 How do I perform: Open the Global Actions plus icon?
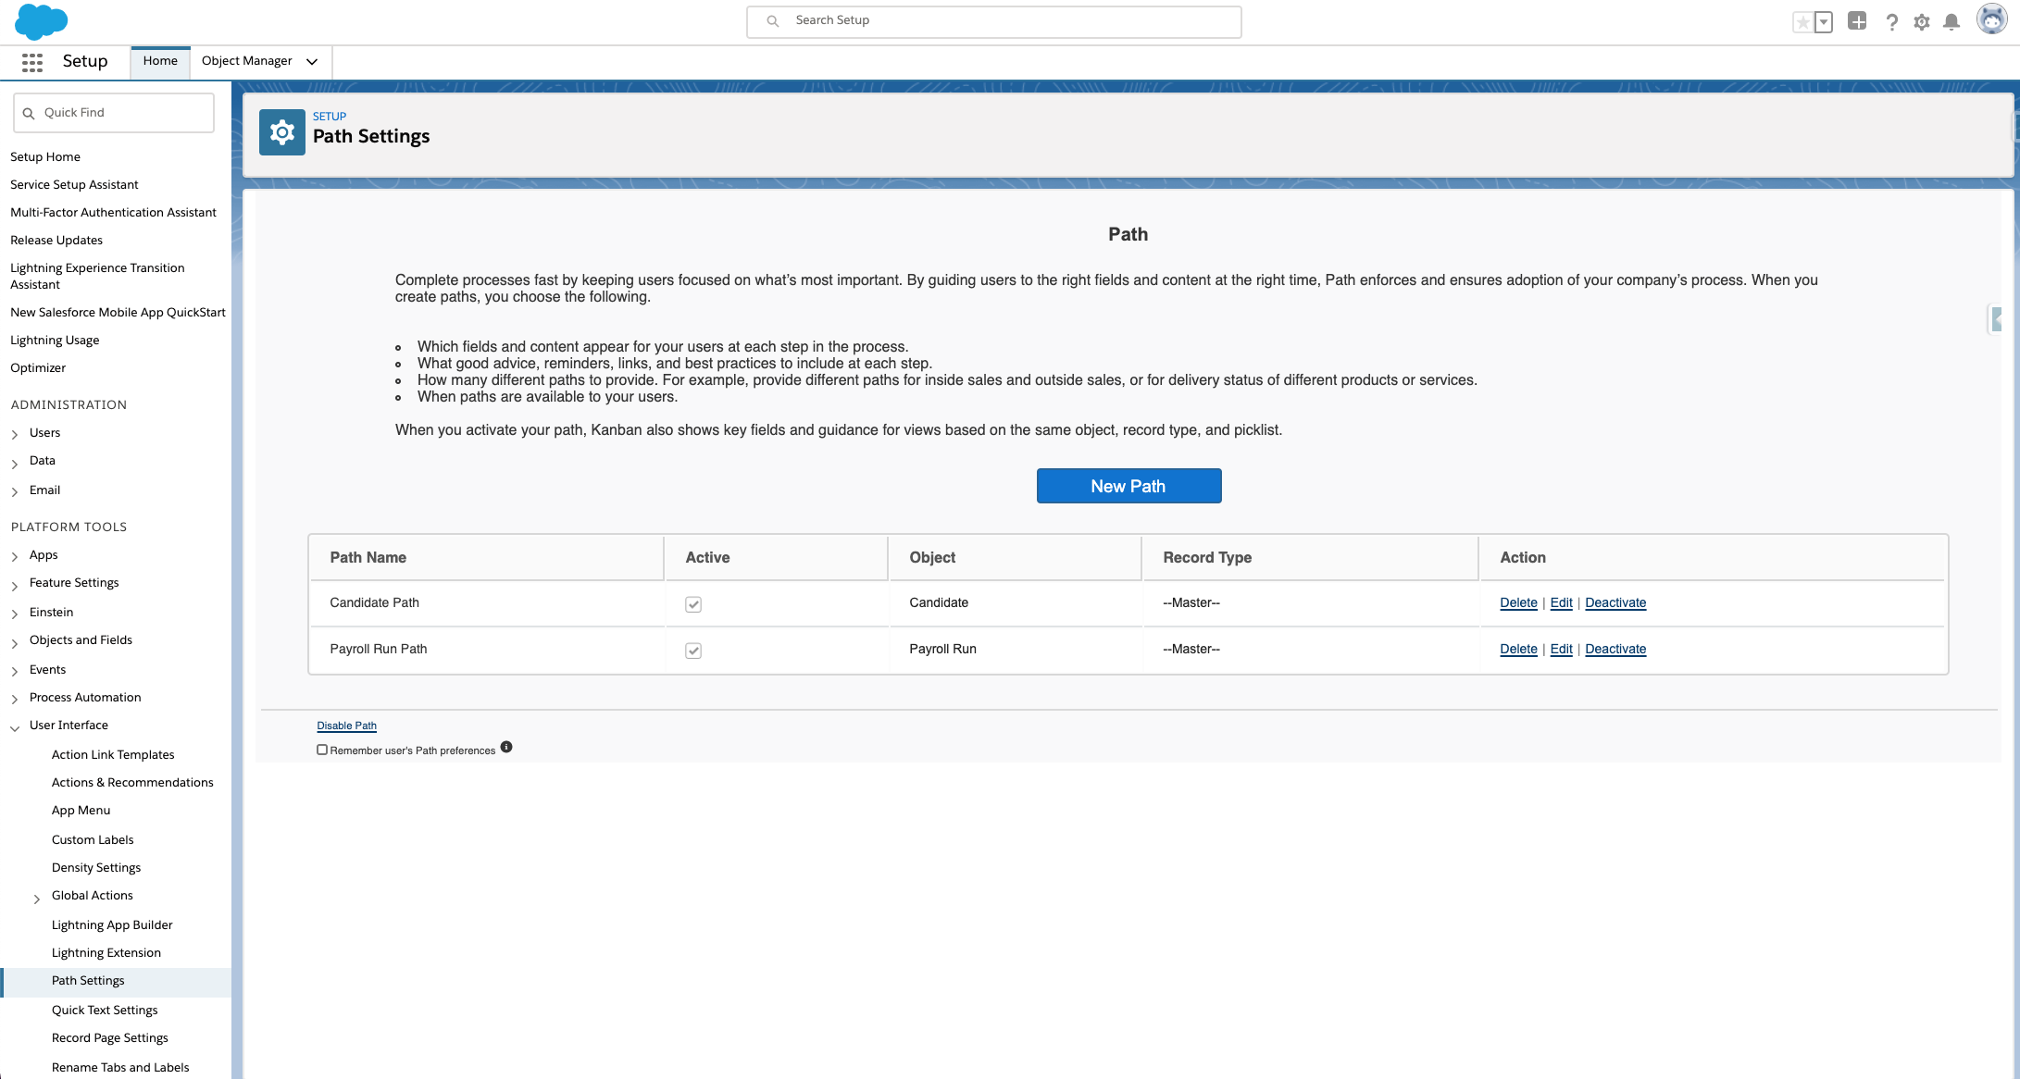(x=1856, y=21)
